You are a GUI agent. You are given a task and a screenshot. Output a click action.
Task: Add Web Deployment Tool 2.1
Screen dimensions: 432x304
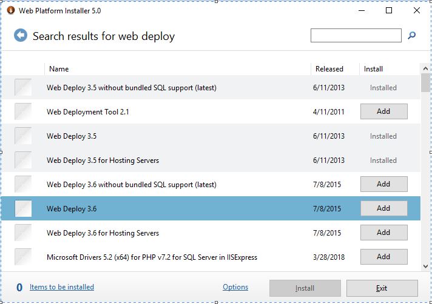[384, 111]
